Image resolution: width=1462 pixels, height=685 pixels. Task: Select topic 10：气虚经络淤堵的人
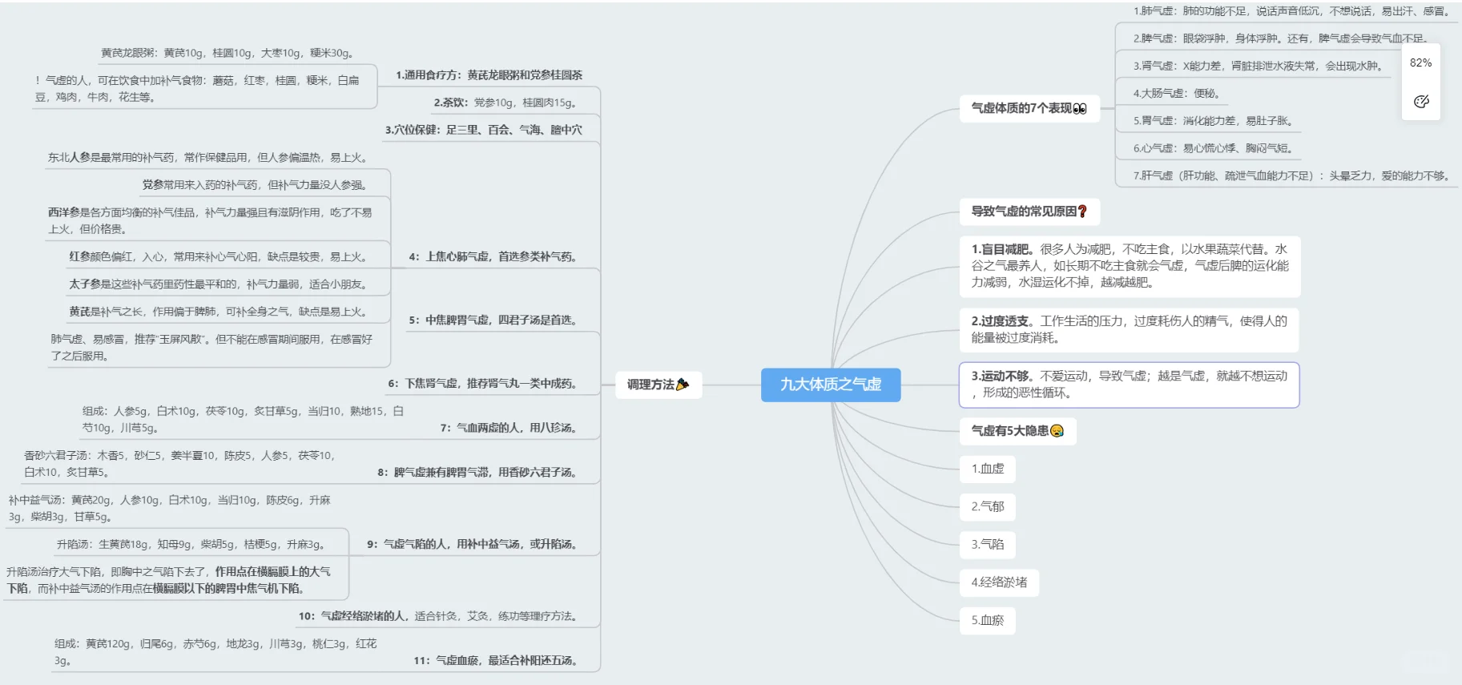pyautogui.click(x=438, y=616)
